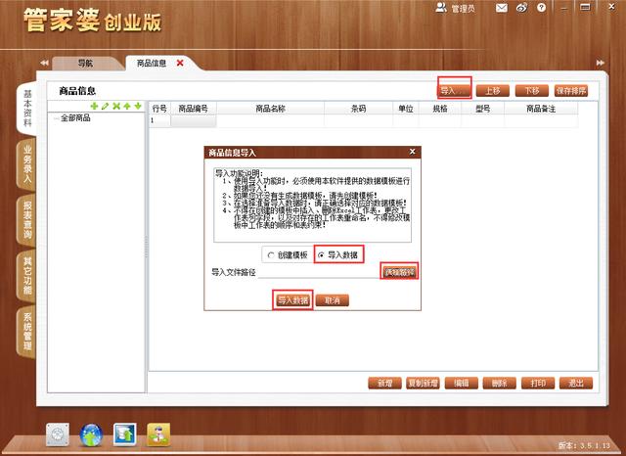The height and width of the screenshot is (456, 626).
Task: Click the green down-arrow icon above the tree
Action: click(x=138, y=106)
